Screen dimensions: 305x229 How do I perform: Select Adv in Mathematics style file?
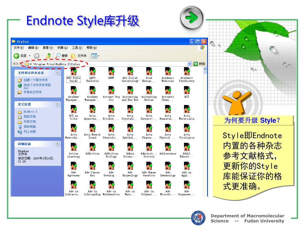(111, 188)
